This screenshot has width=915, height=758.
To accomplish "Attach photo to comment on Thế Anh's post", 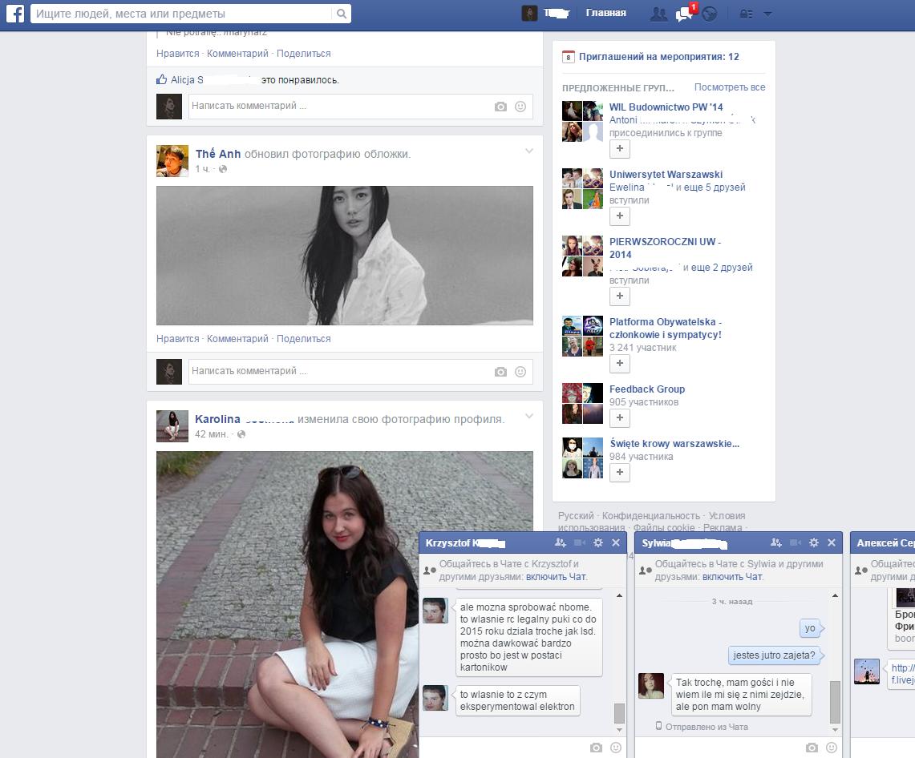I will click(500, 372).
